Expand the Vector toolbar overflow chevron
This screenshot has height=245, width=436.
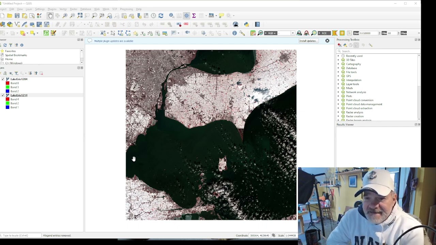419,33
